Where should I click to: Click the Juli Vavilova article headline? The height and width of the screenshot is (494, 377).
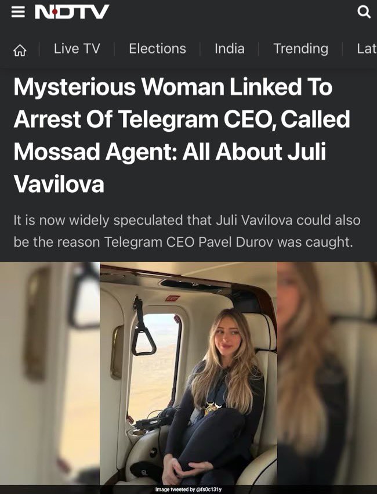point(182,135)
